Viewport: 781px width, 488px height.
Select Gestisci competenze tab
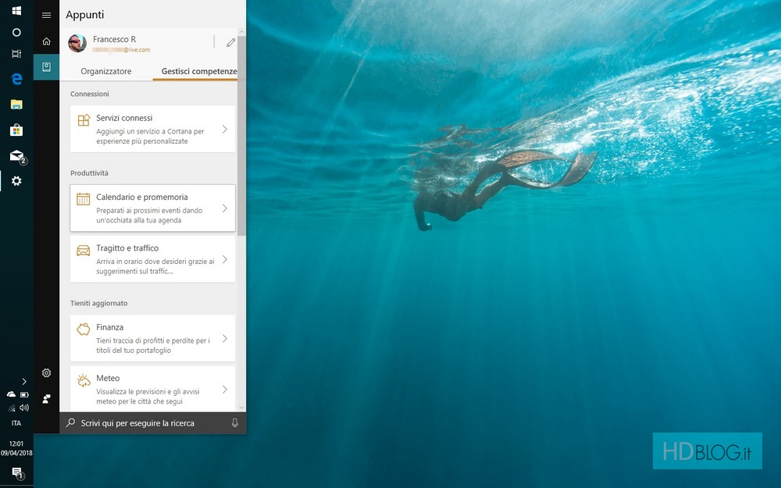point(198,71)
